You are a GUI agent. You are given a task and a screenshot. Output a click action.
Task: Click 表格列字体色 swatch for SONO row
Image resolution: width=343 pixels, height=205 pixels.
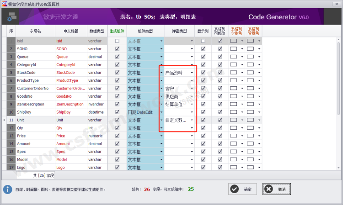pos(233,49)
